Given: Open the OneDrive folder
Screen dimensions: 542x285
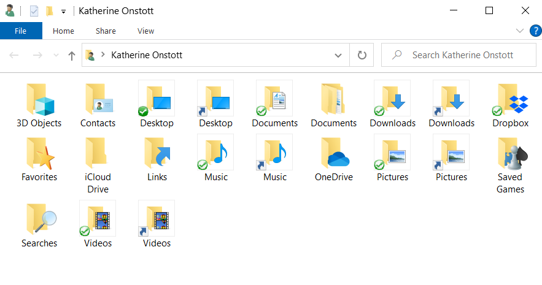Looking at the screenshot, I should point(333,159).
